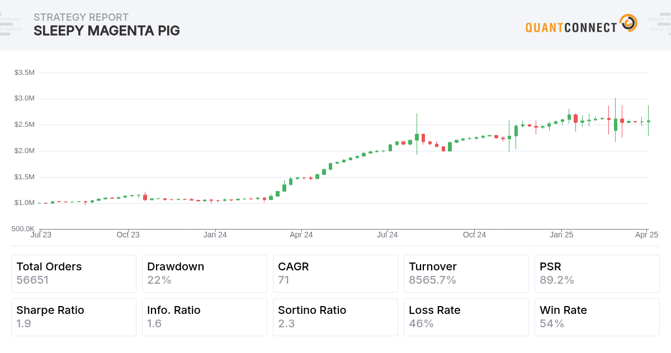Select the Drawdown 22% card
Screen dimensions: 671x353
pos(205,274)
